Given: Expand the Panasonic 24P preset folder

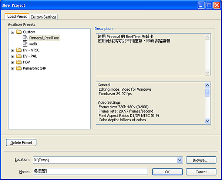Looking at the screenshot, I should point(13,69).
